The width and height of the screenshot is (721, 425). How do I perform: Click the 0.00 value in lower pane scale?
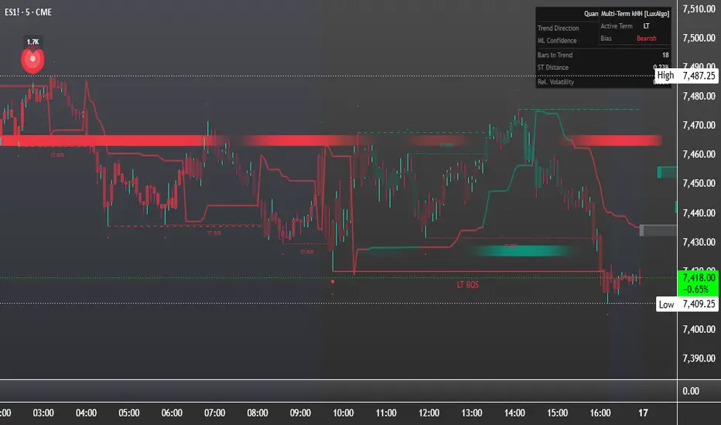click(691, 391)
